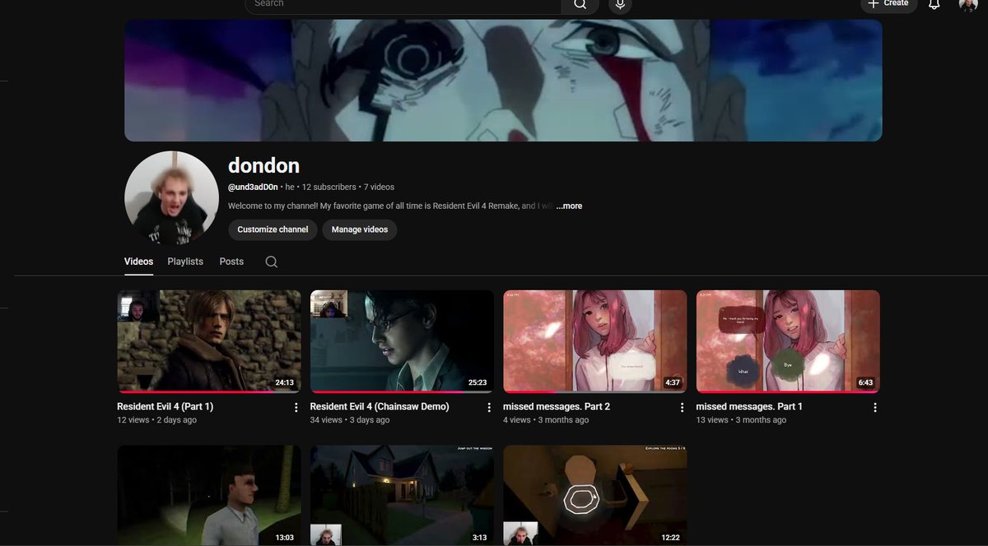The height and width of the screenshot is (546, 988).
Task: Click the 25:23 duration badge
Action: pos(477,382)
